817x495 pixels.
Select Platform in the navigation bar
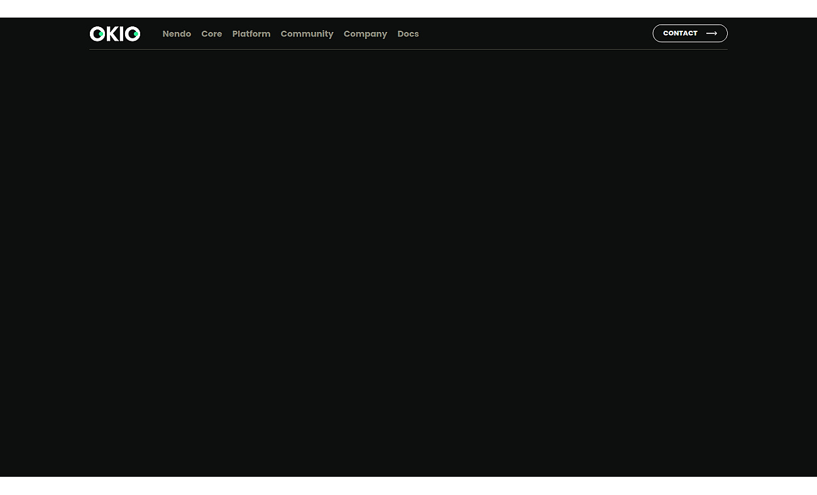click(251, 34)
